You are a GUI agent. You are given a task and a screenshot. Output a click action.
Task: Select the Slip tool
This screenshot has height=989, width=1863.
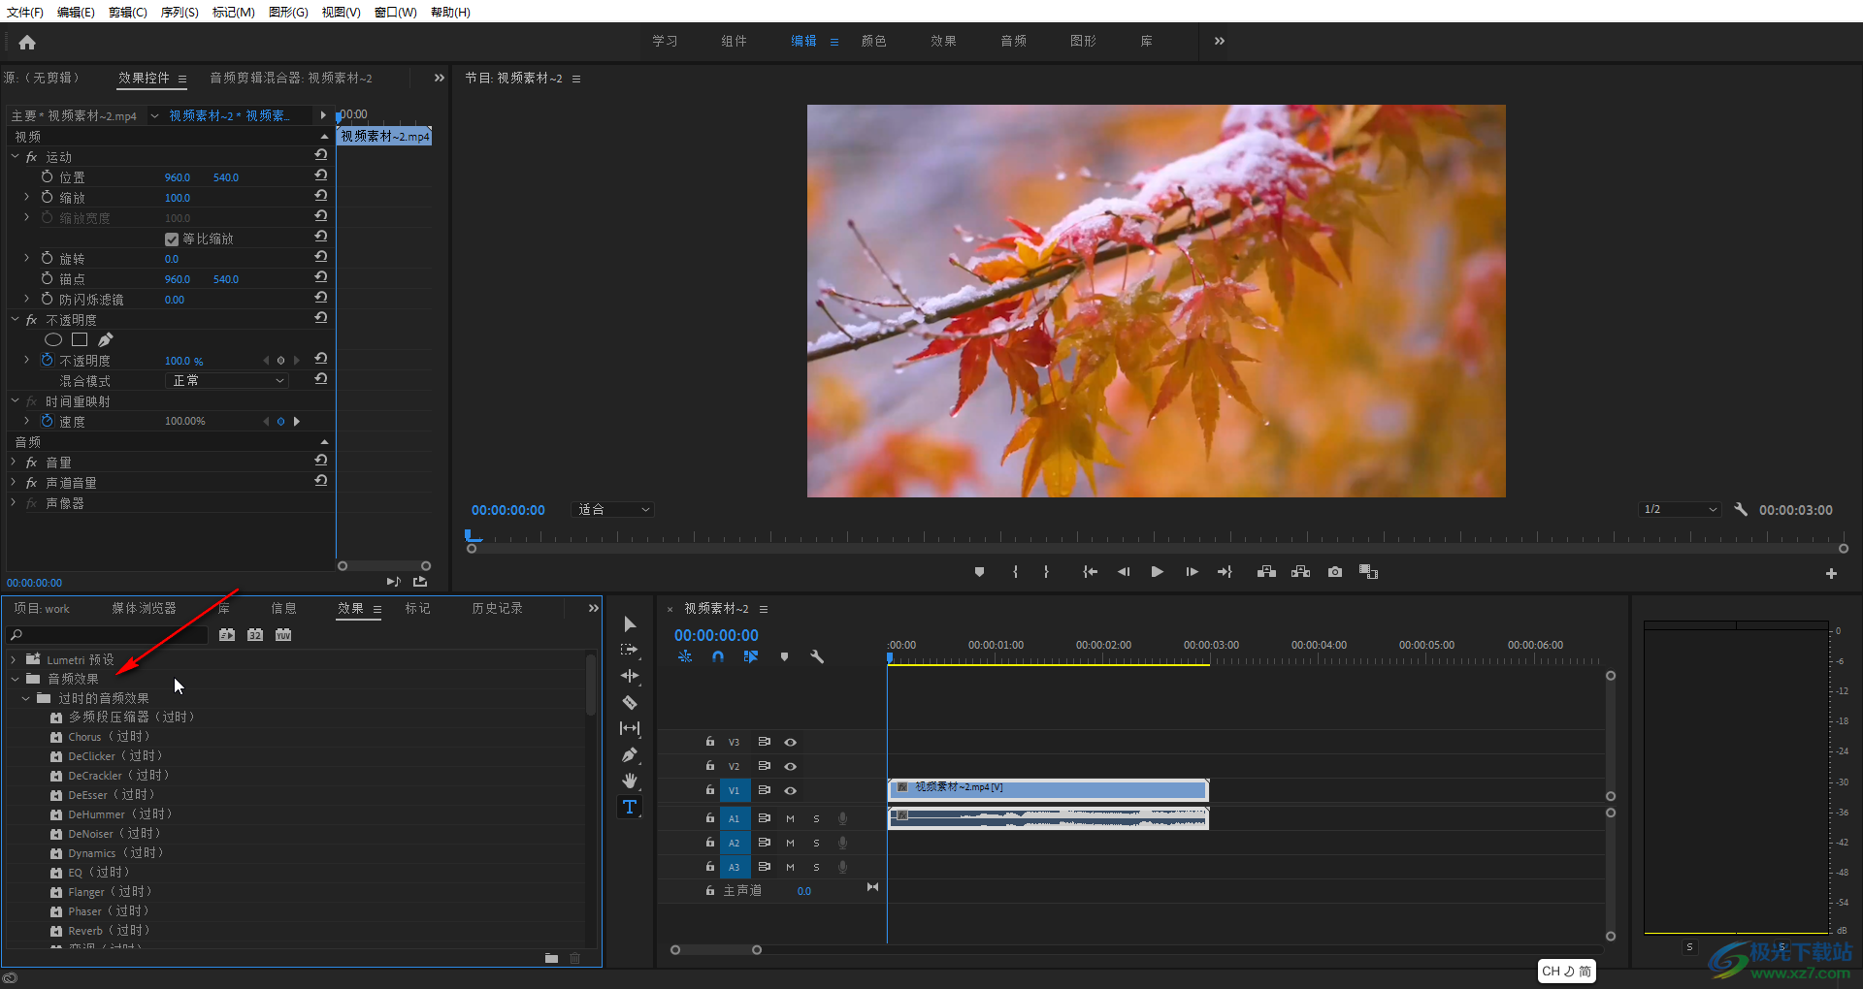coord(630,728)
